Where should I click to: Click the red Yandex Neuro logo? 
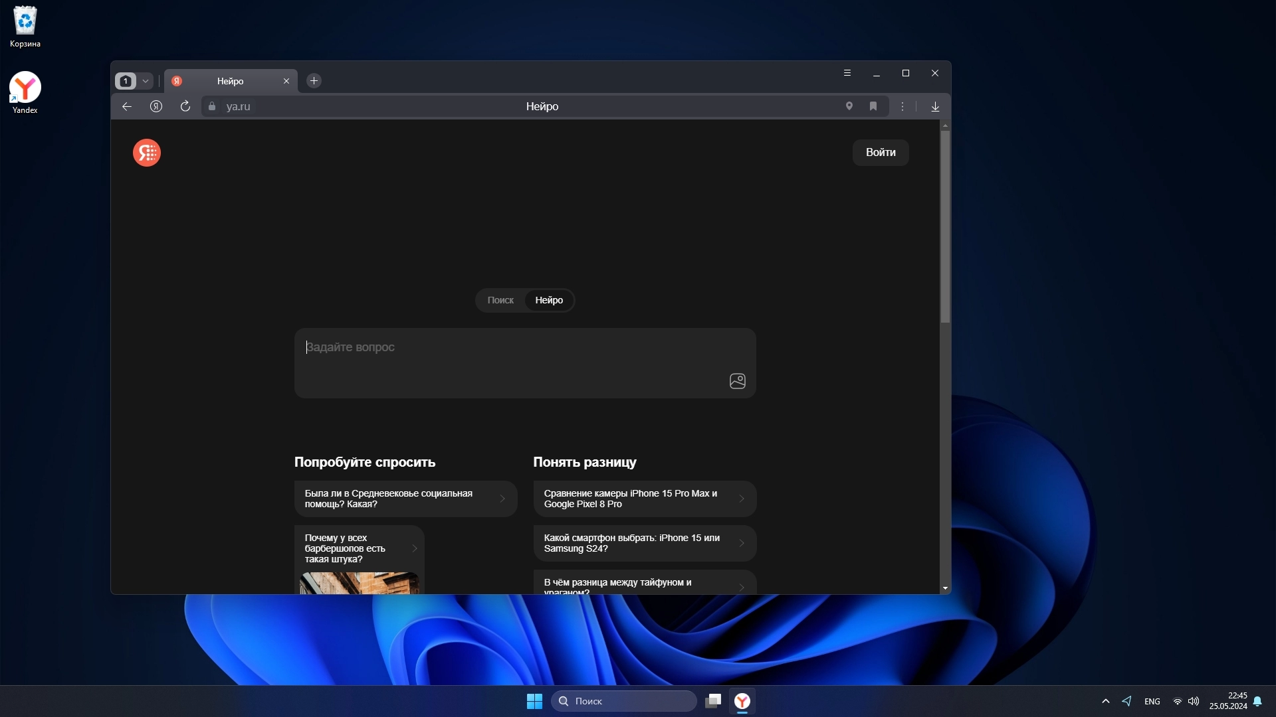point(147,153)
